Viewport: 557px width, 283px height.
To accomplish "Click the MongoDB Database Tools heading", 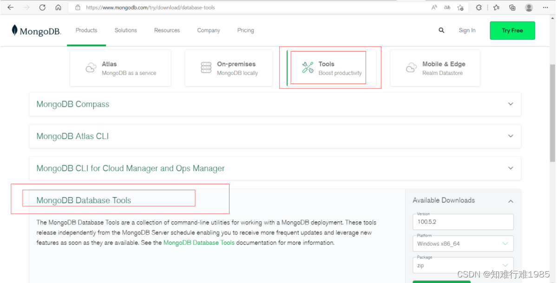I will pos(84,200).
